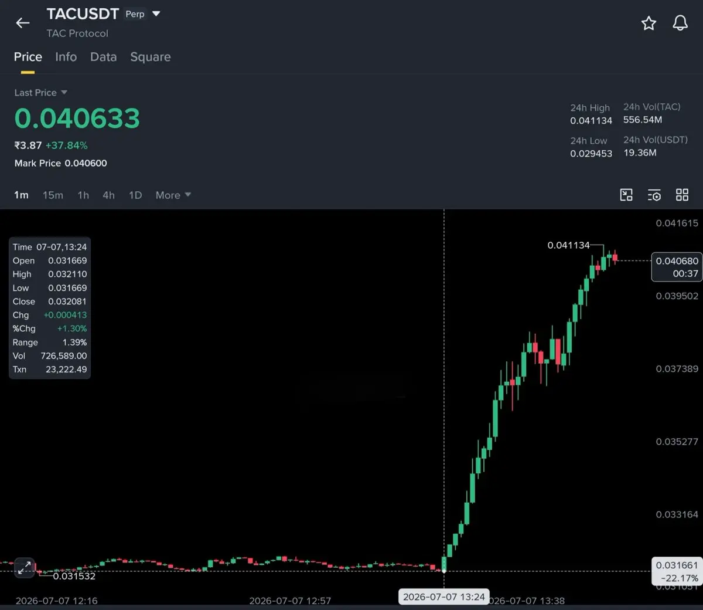Click the Perp contract type badge
Viewport: 703px width, 610px height.
point(135,14)
